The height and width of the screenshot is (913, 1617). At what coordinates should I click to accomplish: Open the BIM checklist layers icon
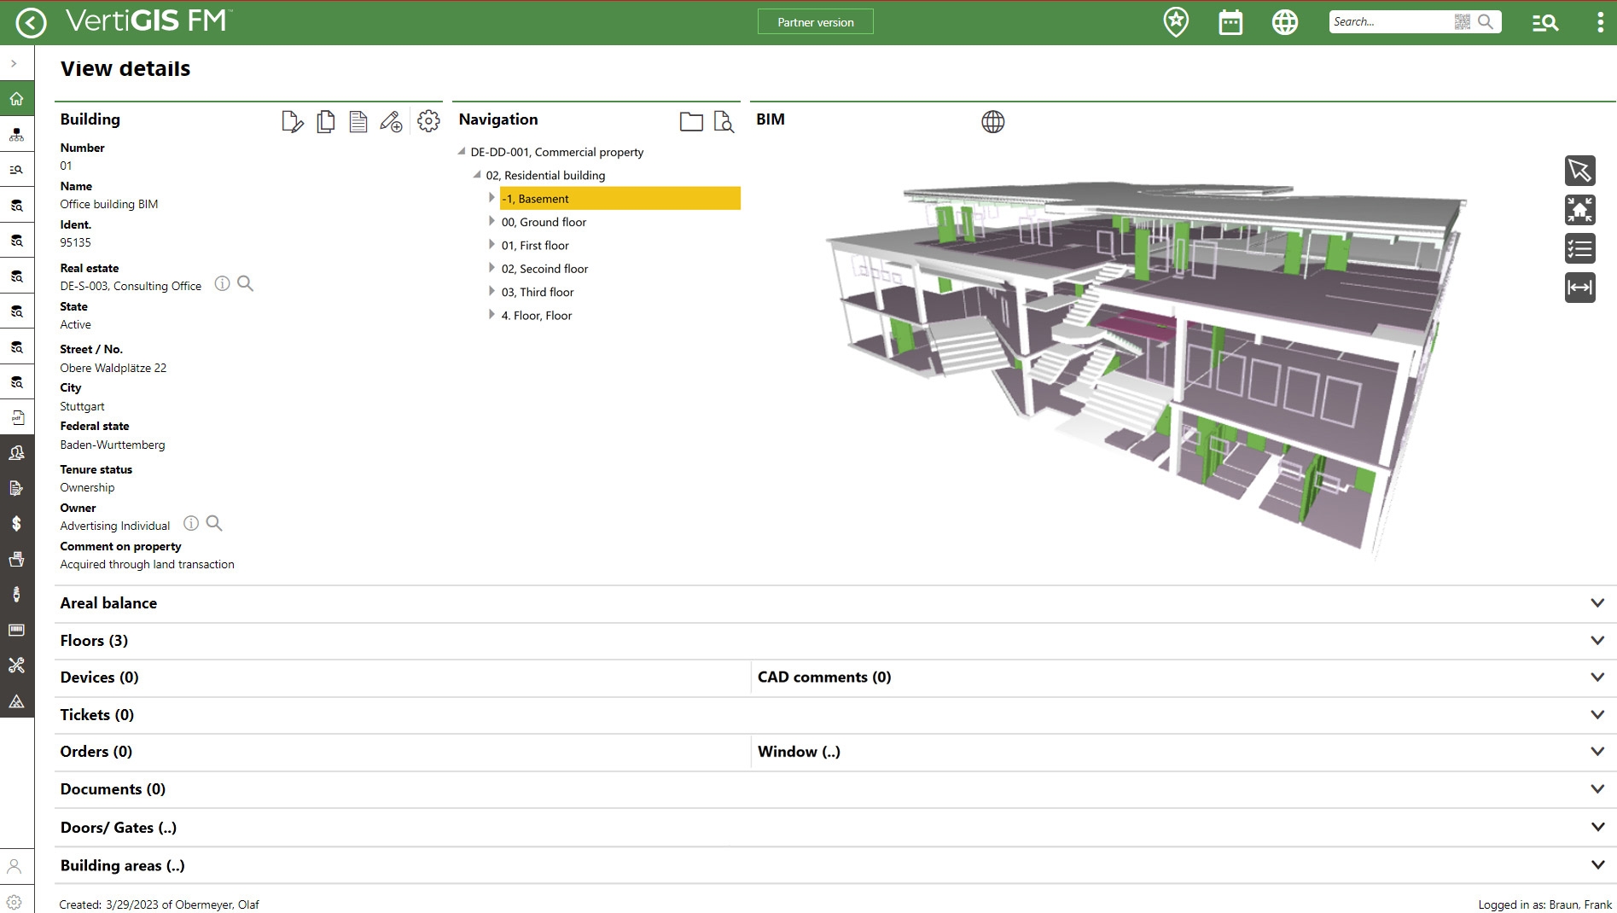(1579, 248)
